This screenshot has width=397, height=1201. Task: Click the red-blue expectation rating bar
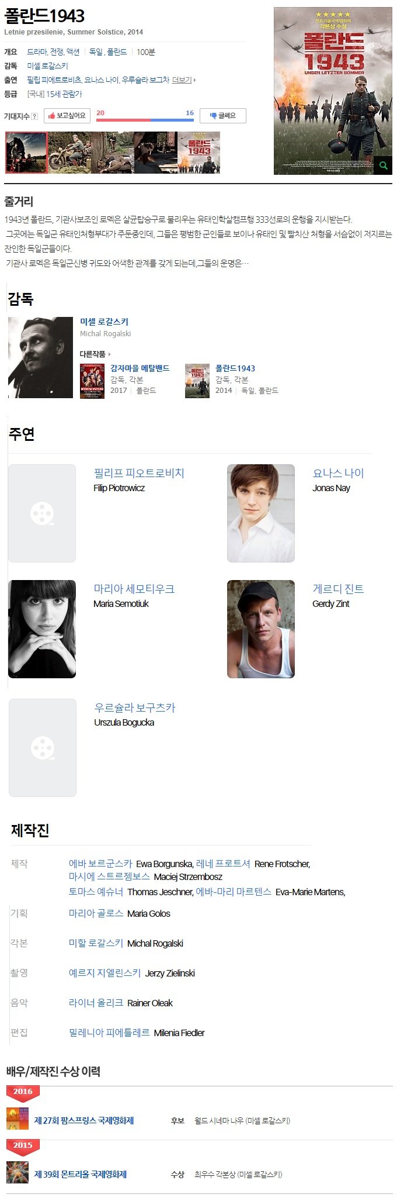(x=145, y=120)
